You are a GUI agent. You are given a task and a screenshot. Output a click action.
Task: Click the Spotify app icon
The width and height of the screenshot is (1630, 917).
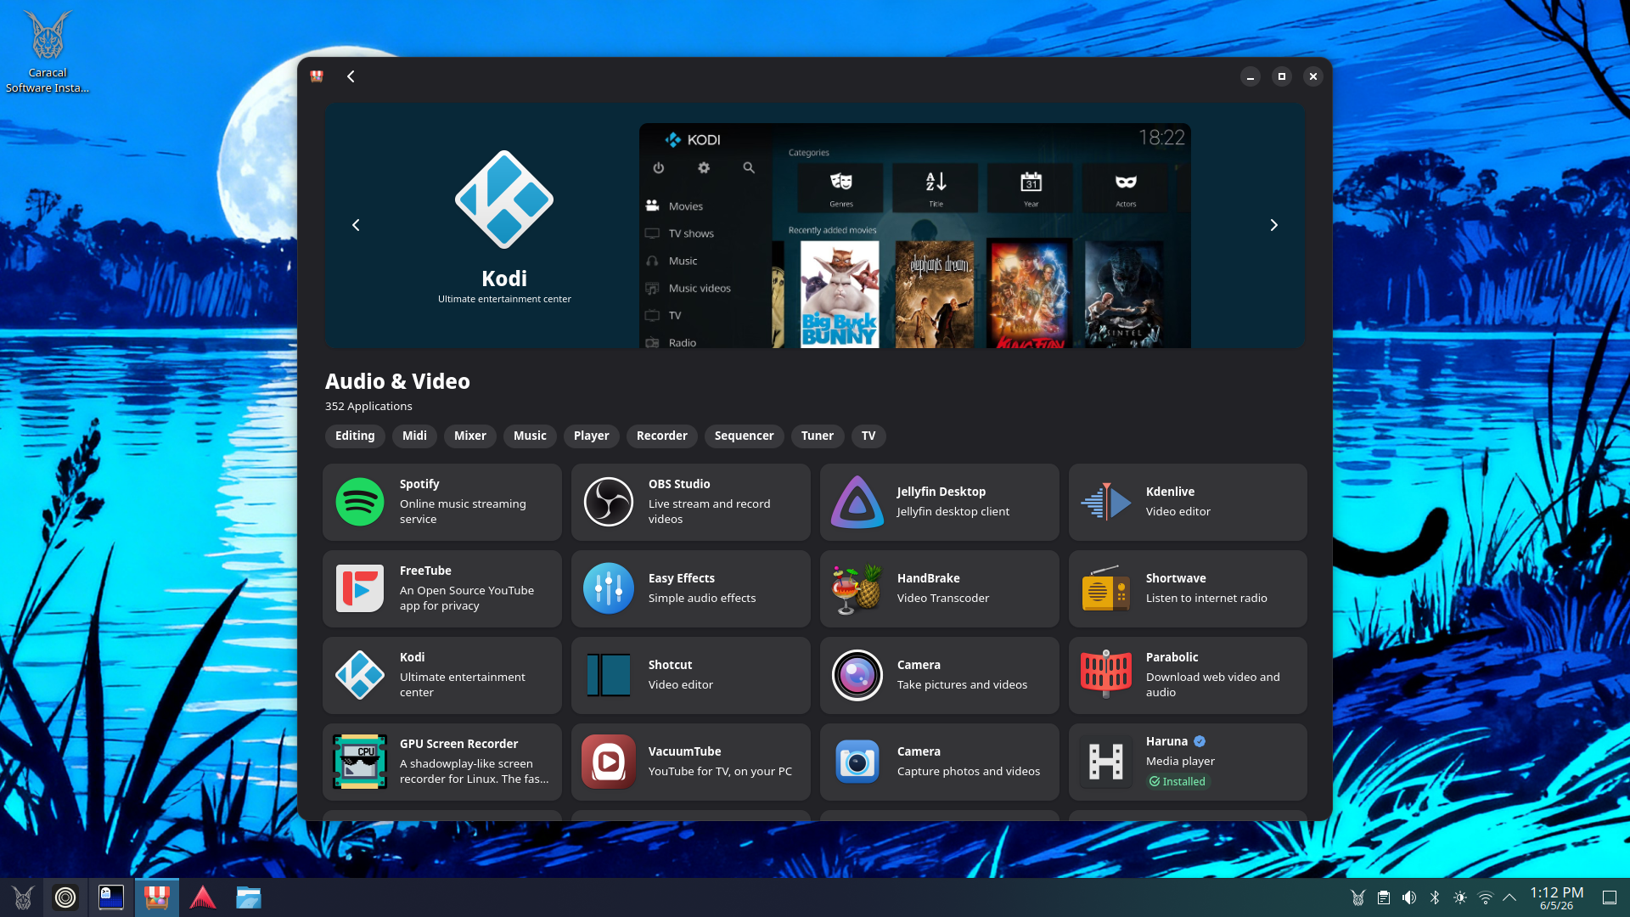pyautogui.click(x=360, y=502)
